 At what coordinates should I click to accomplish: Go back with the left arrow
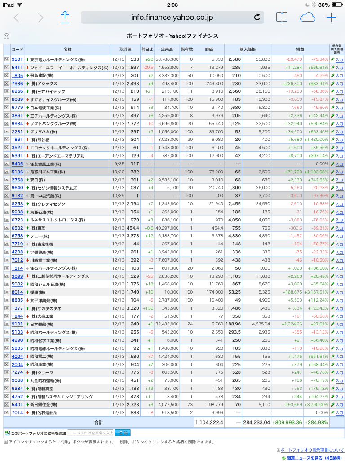click(x=17, y=18)
